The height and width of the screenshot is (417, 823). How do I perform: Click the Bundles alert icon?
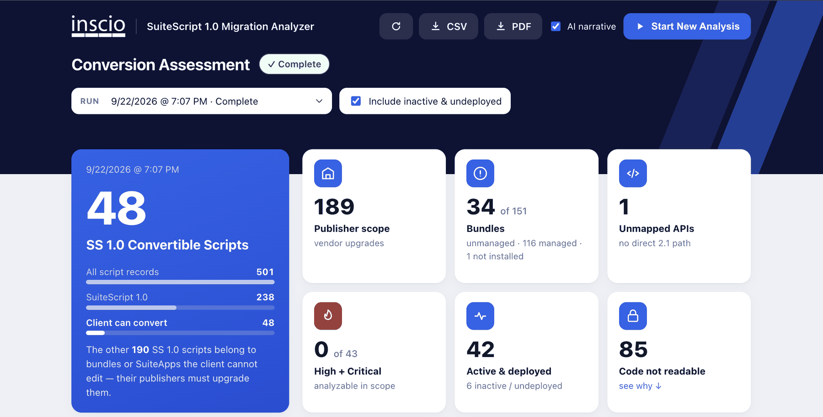pyautogui.click(x=480, y=173)
